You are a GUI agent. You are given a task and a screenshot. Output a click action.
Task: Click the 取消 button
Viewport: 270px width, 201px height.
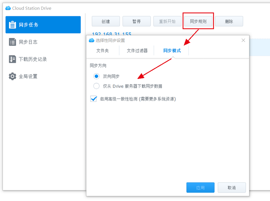232,187
